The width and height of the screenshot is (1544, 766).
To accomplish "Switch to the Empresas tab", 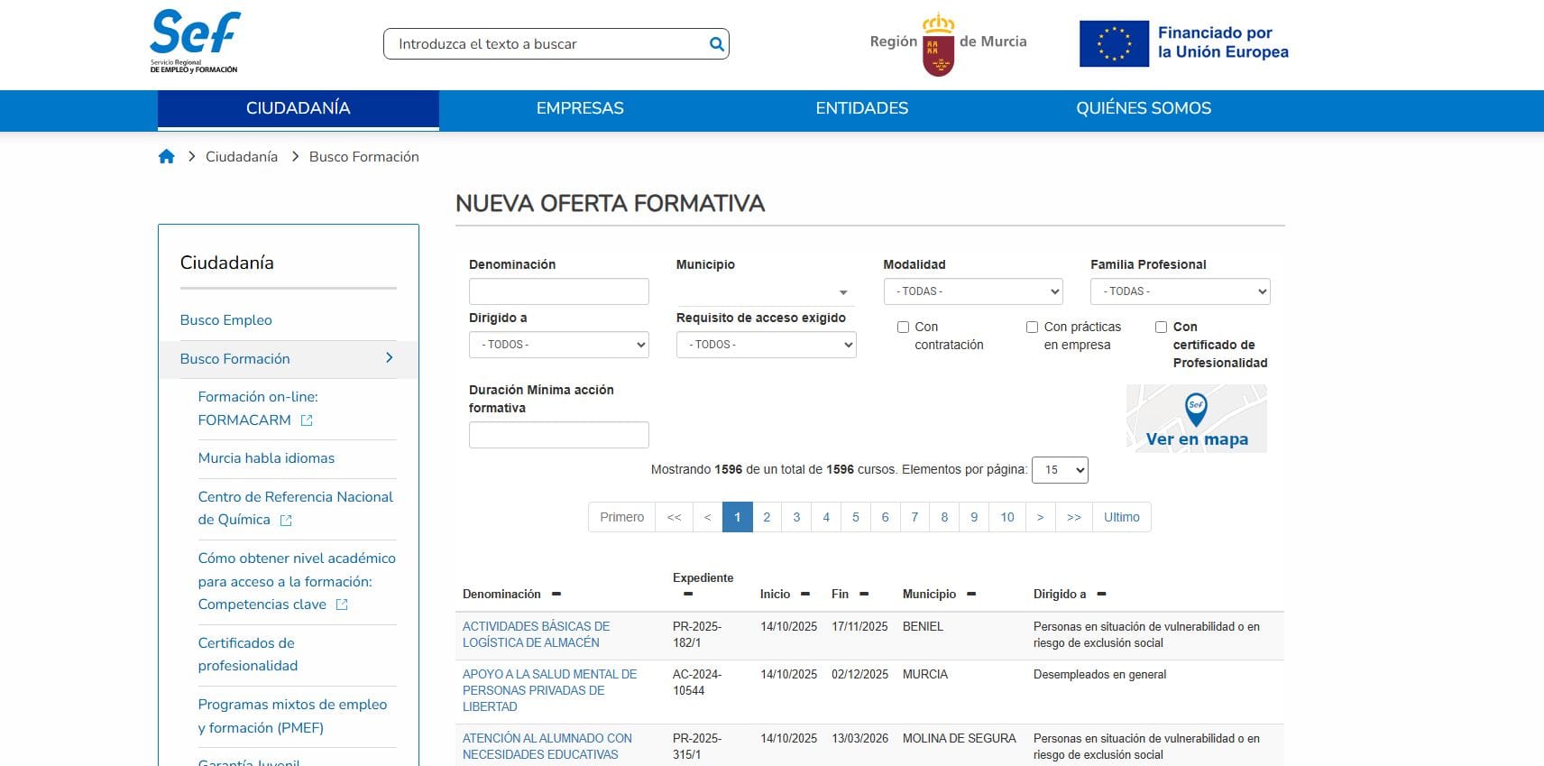I will tap(580, 109).
